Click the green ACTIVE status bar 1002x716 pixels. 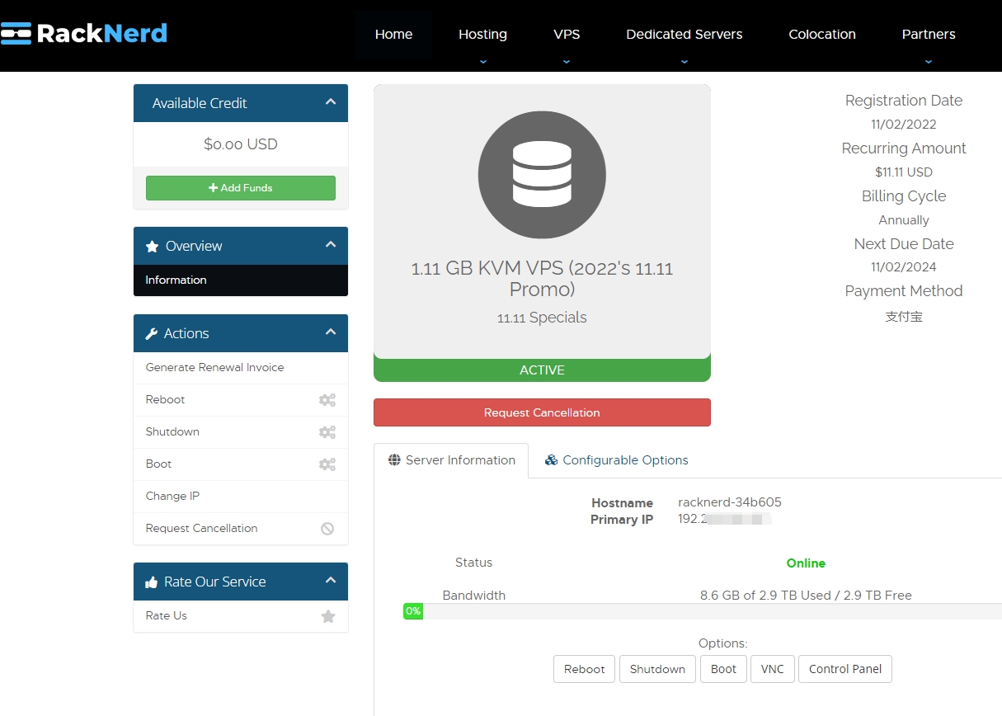tap(542, 370)
